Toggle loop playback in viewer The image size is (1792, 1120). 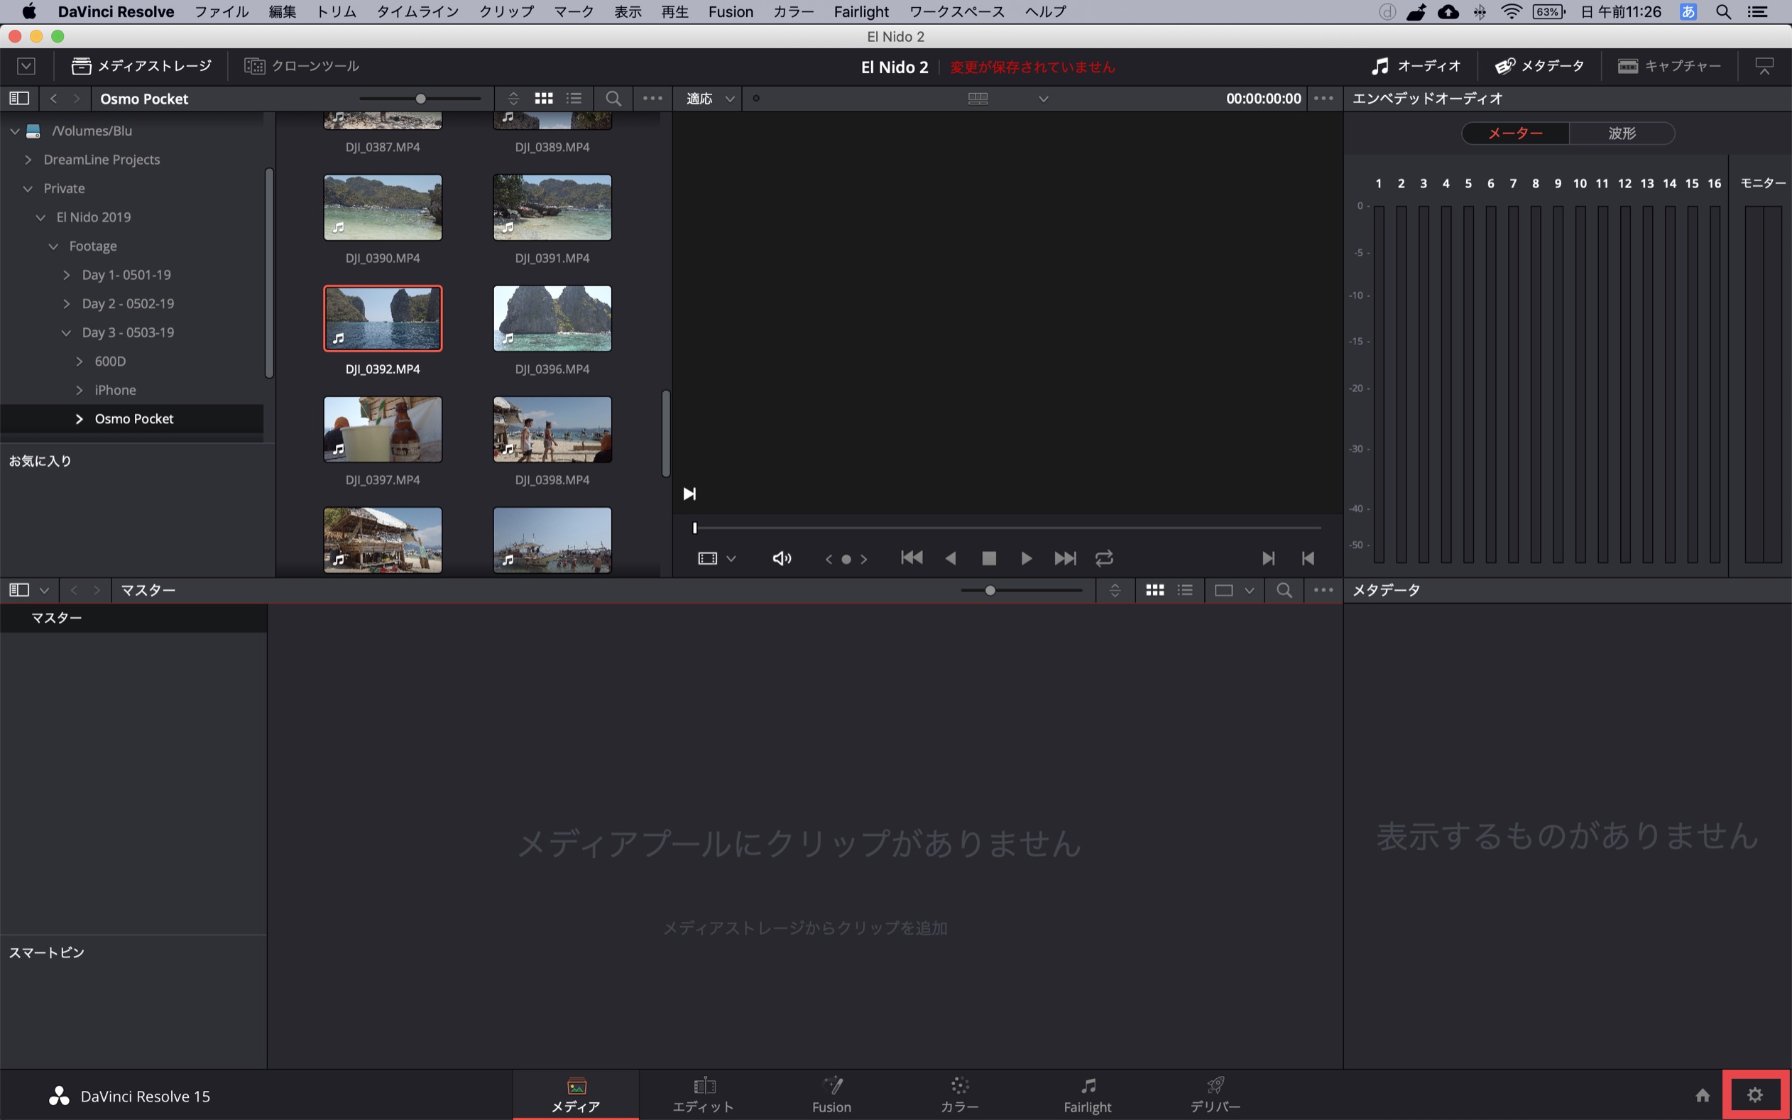point(1104,558)
